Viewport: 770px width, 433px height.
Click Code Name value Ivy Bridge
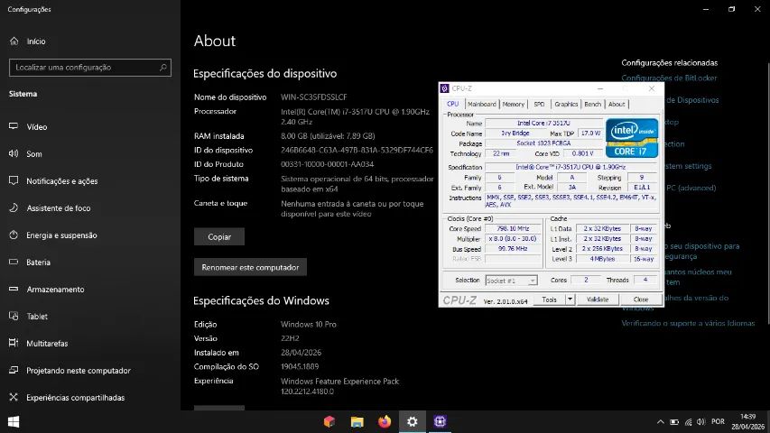(x=515, y=133)
